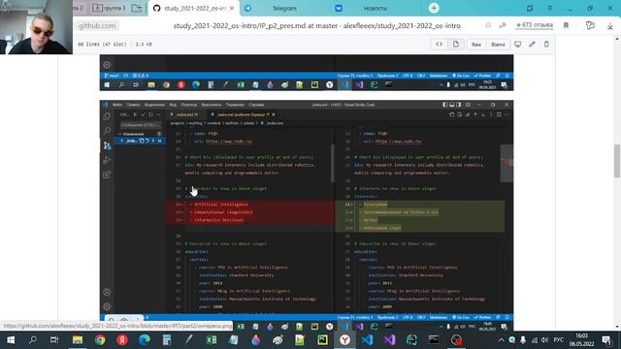Click the scrollbar up arrow
This screenshot has height=349, width=621.
coord(617,39)
